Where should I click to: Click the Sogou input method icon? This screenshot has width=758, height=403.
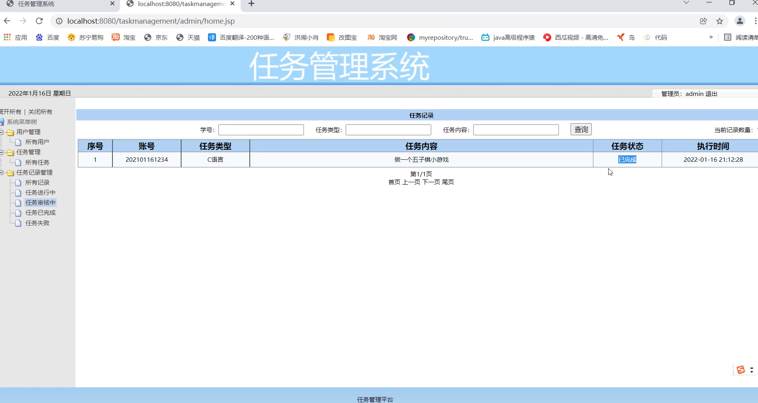pyautogui.click(x=741, y=370)
